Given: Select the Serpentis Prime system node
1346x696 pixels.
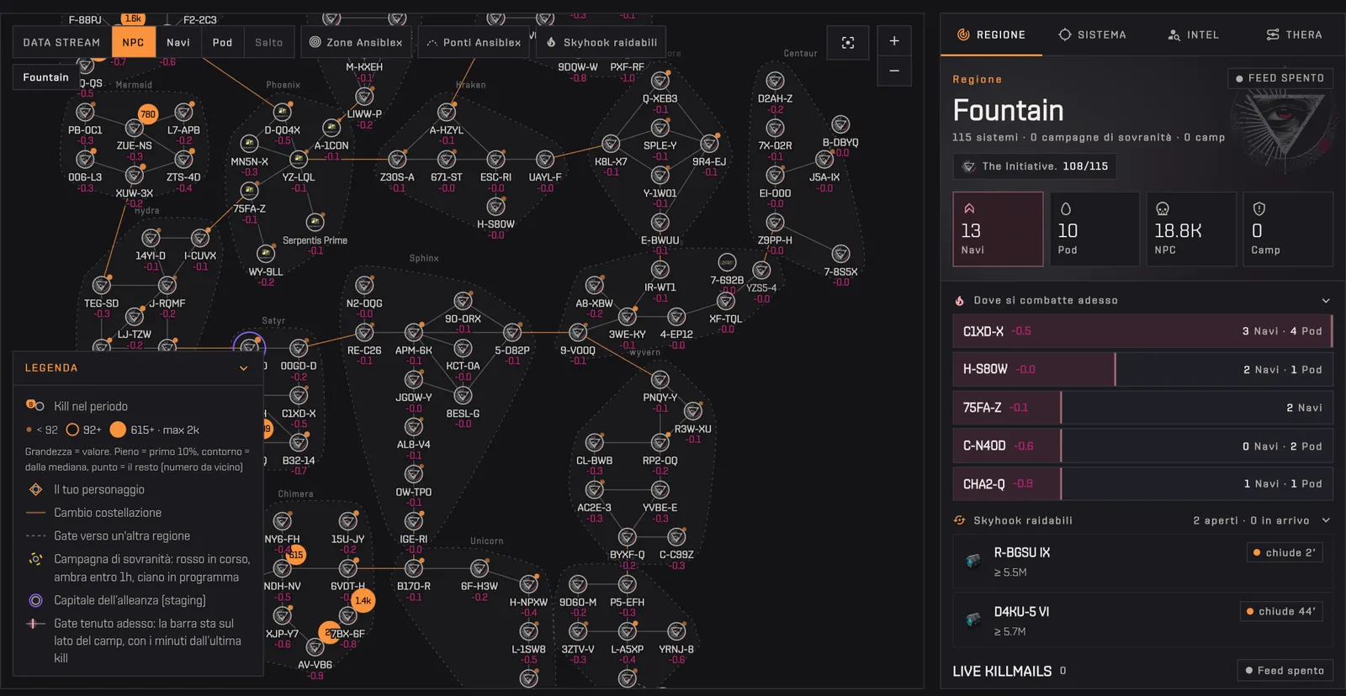Looking at the screenshot, I should [x=315, y=222].
